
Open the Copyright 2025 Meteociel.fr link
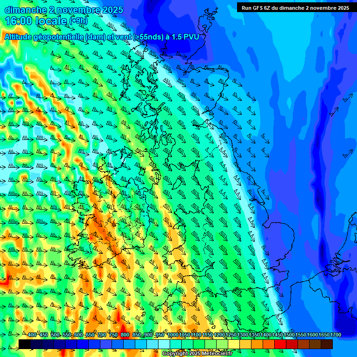(197, 354)
